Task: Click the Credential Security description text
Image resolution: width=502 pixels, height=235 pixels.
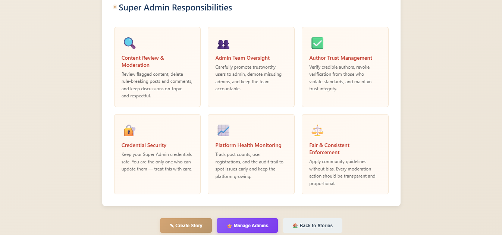Action: tap(157, 162)
